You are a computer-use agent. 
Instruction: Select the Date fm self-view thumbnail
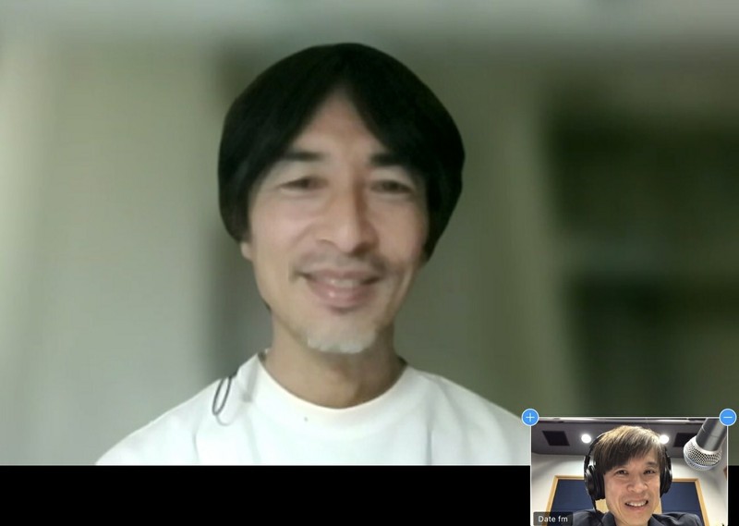pyautogui.click(x=629, y=471)
